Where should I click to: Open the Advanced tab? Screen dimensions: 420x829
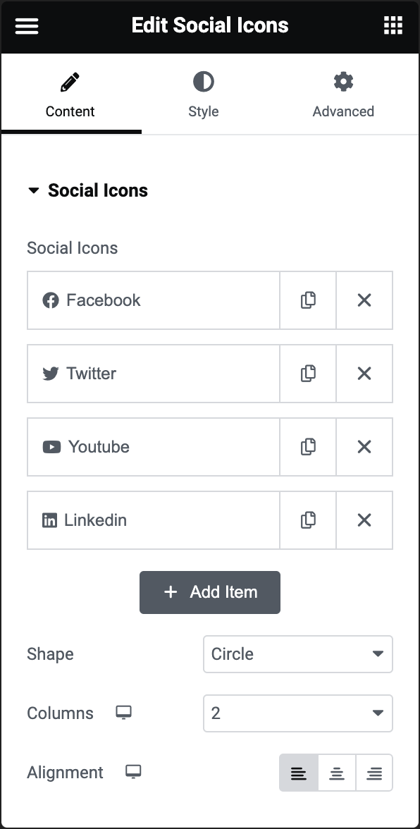pos(343,92)
